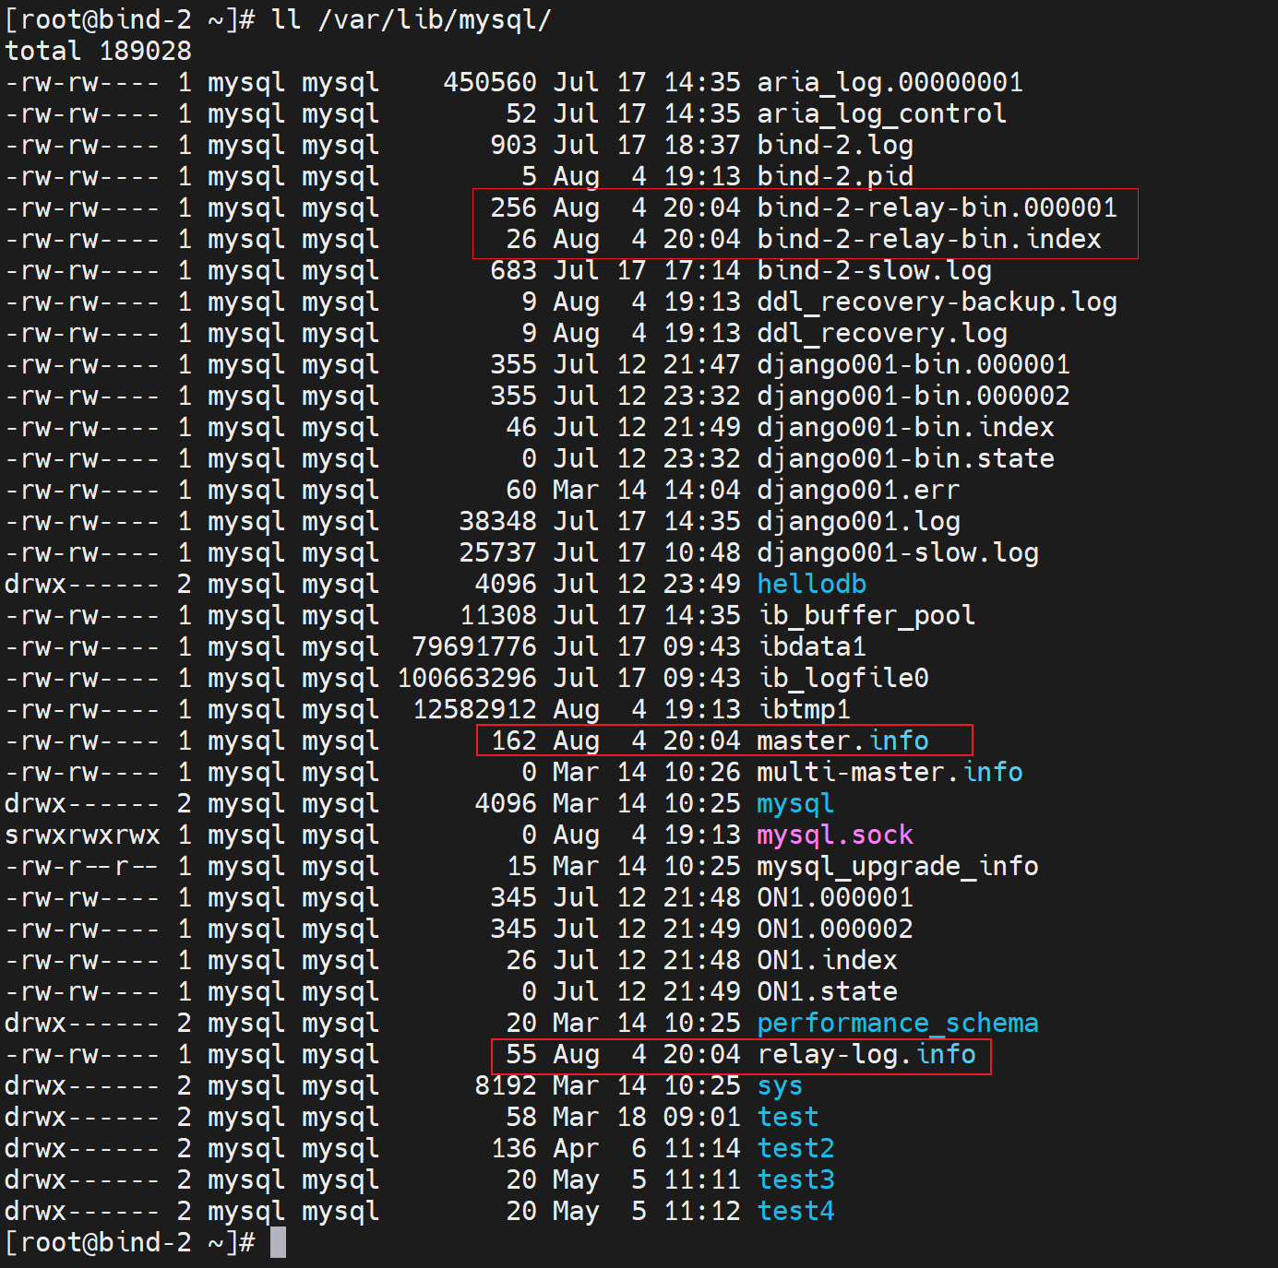Click the master.info file name
1278x1268 pixels.
coord(842,741)
